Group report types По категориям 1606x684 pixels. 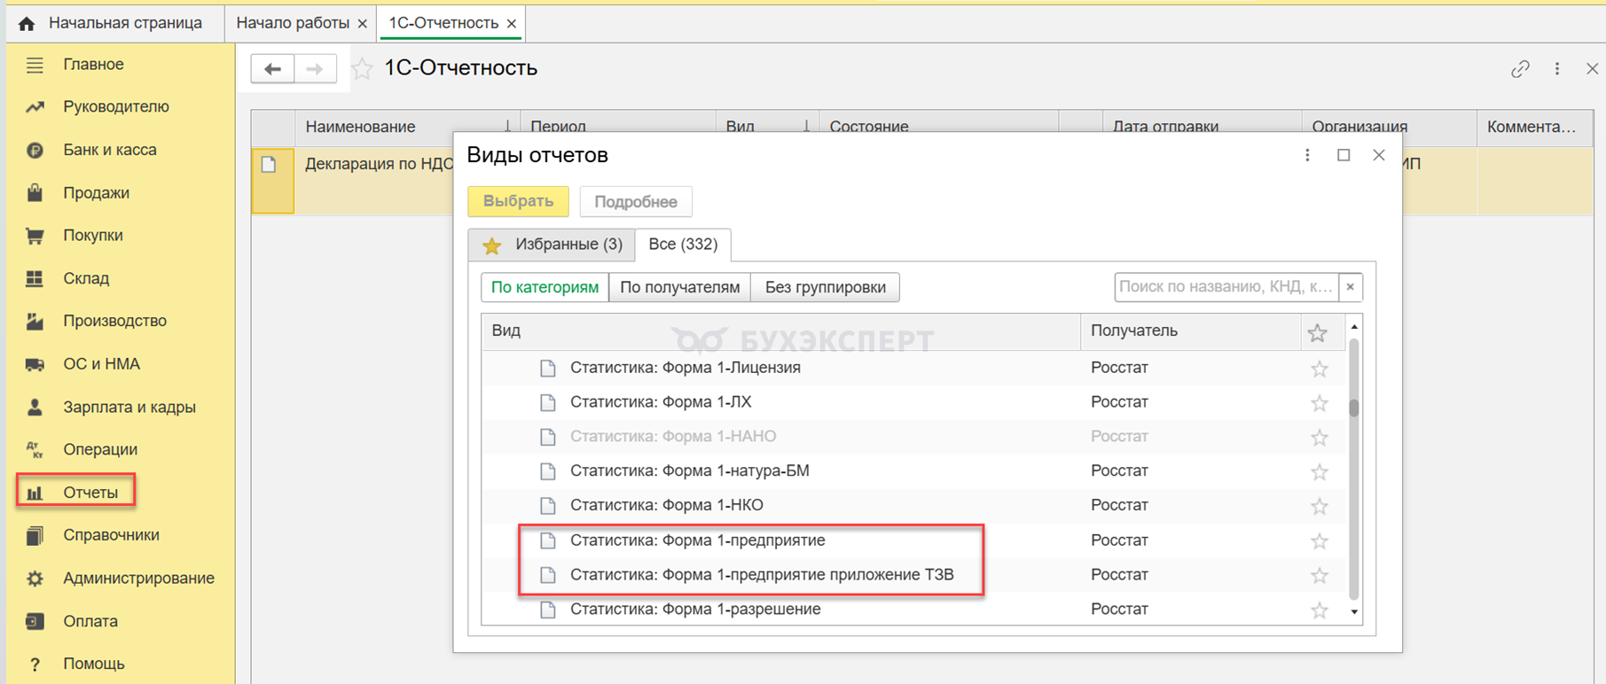[544, 287]
